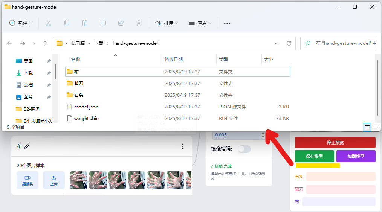Click the 布 prediction confidence bar
The height and width of the screenshot is (212, 382).
339,202
